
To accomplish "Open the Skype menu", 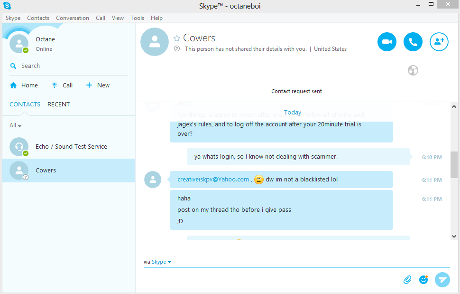I will coord(13,18).
